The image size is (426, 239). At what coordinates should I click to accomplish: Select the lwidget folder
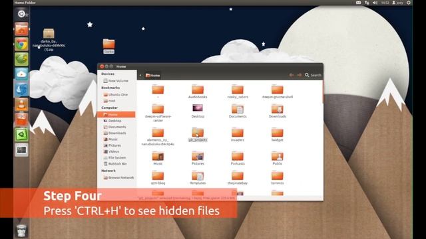click(x=278, y=135)
